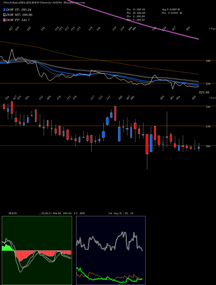Click the 'Avg V: 0.003 M' value
The width and height of the screenshot is (216, 285).
[172, 9]
